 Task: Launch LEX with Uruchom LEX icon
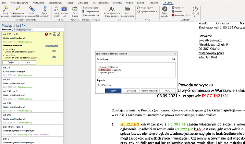tap(64, 11)
